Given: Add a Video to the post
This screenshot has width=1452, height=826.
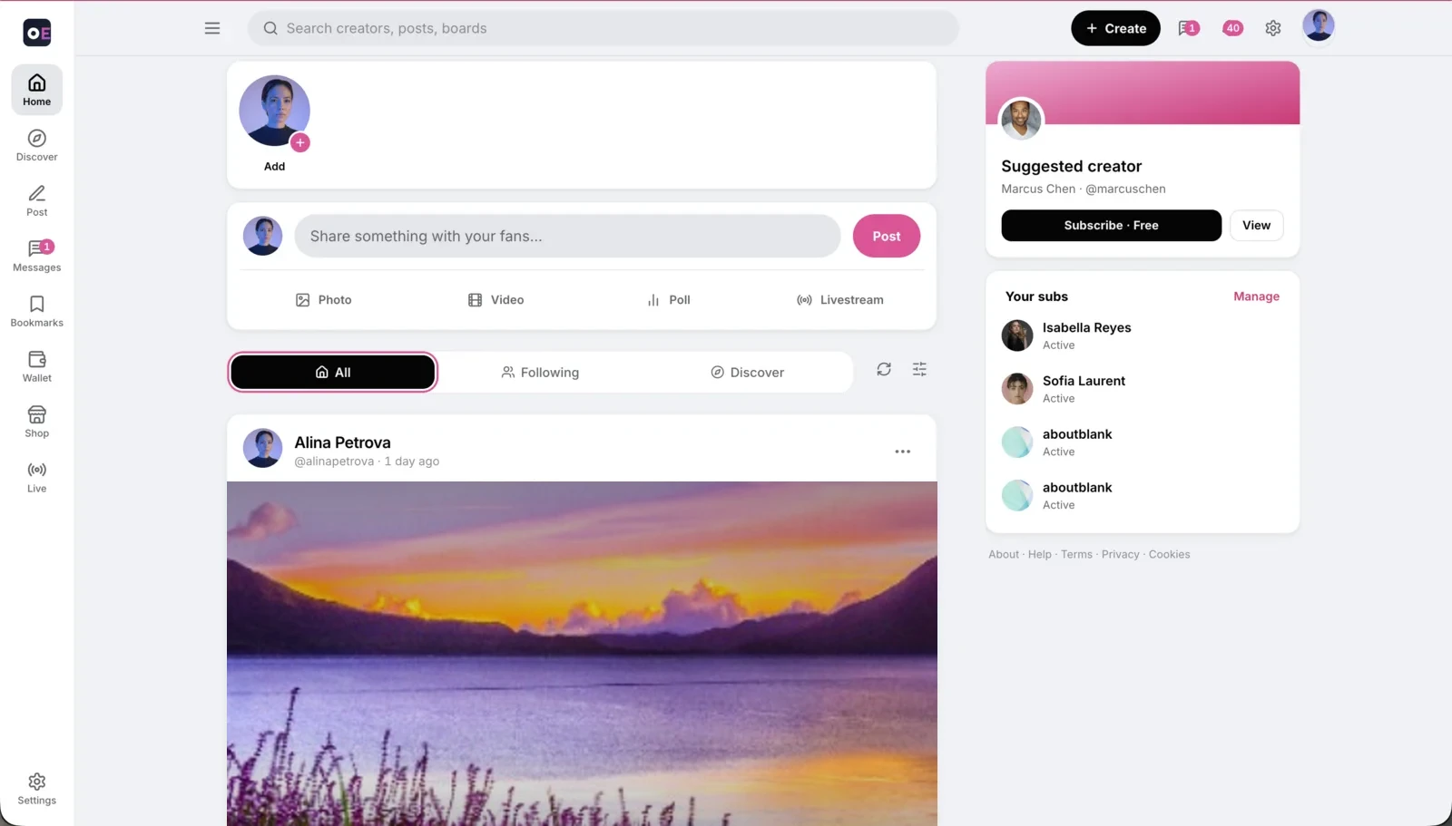Looking at the screenshot, I should pos(495,300).
